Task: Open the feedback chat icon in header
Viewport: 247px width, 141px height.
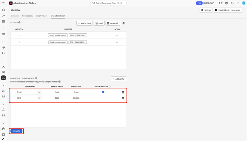Action: click(221, 3)
